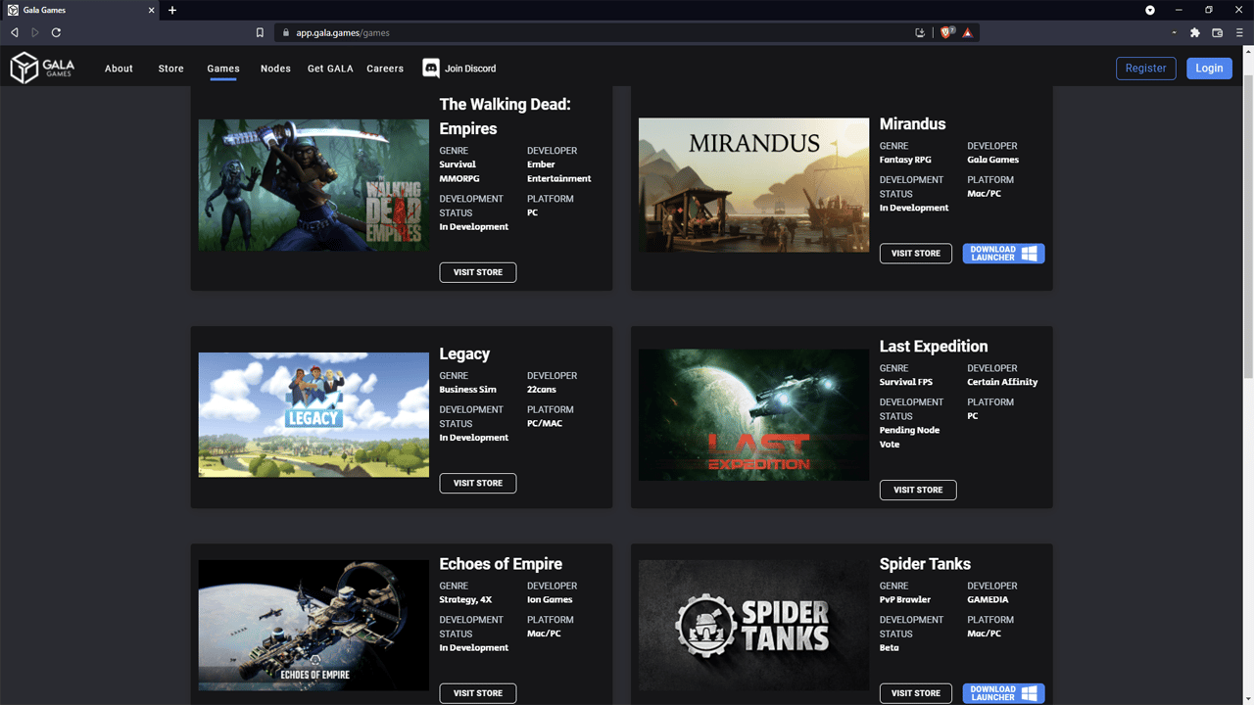Click the Mirandus title text
Viewport: 1254px width, 705px height.
tap(912, 124)
